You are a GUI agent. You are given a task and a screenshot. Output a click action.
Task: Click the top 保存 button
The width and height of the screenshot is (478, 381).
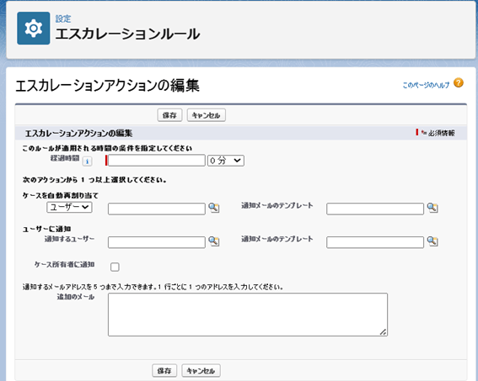tap(169, 115)
